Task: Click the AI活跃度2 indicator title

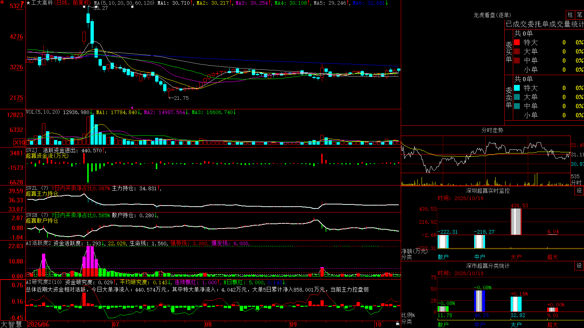Action: pyautogui.click(x=39, y=243)
